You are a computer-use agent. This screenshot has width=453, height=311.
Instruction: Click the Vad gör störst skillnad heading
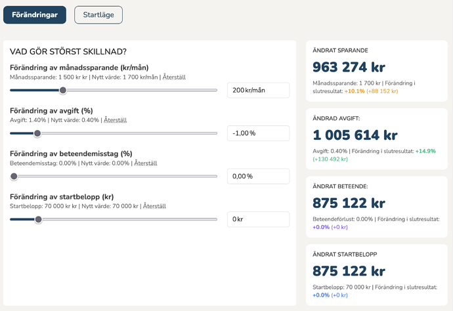click(68, 52)
